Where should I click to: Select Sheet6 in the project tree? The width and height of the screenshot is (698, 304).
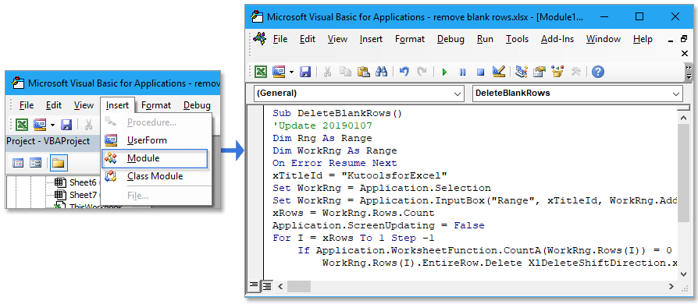83,182
